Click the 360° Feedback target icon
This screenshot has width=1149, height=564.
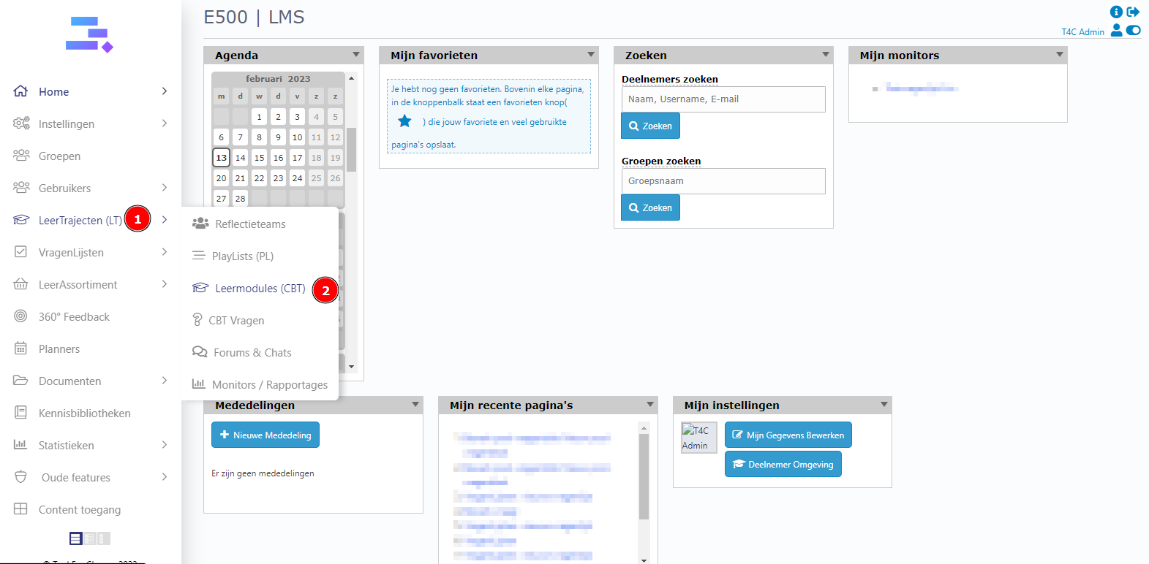point(20,316)
